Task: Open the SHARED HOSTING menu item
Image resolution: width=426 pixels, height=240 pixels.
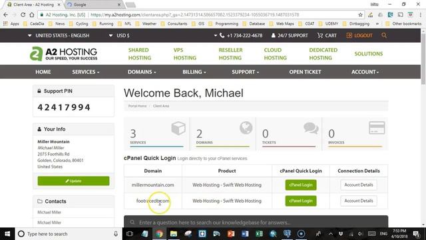Action: pyautogui.click(x=139, y=53)
